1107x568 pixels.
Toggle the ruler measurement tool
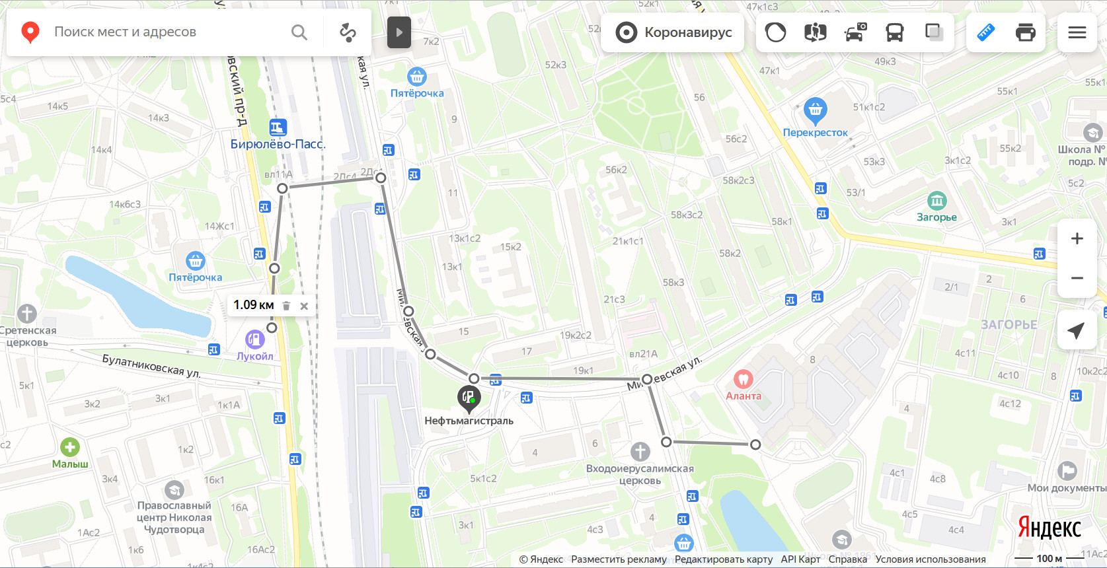[986, 32]
